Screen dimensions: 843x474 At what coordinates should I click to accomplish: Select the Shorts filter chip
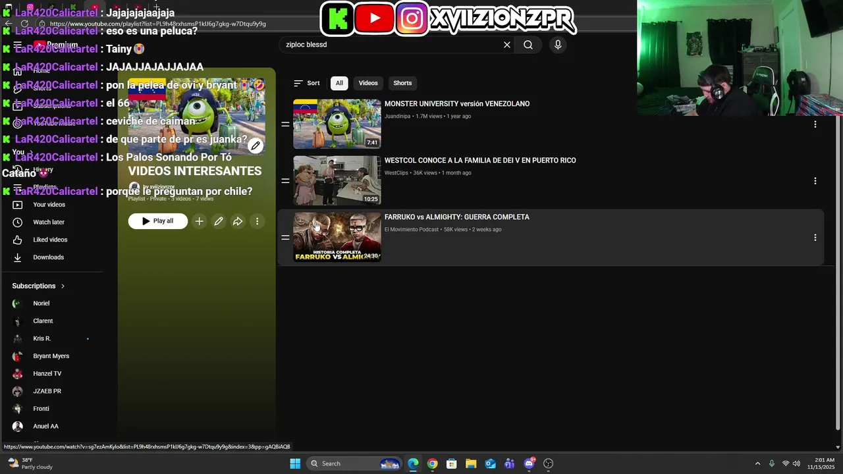pyautogui.click(x=402, y=83)
